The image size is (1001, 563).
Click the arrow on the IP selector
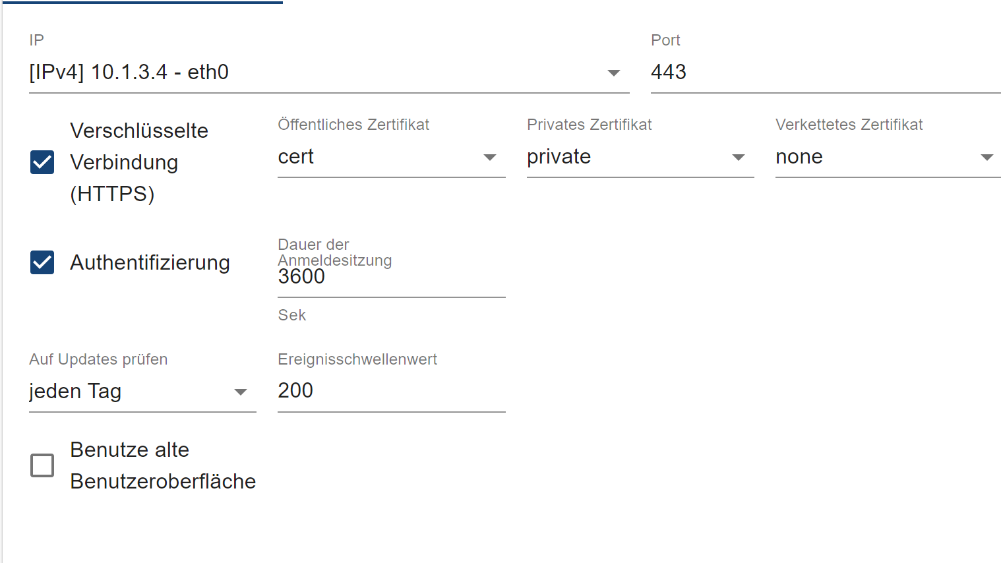point(614,73)
